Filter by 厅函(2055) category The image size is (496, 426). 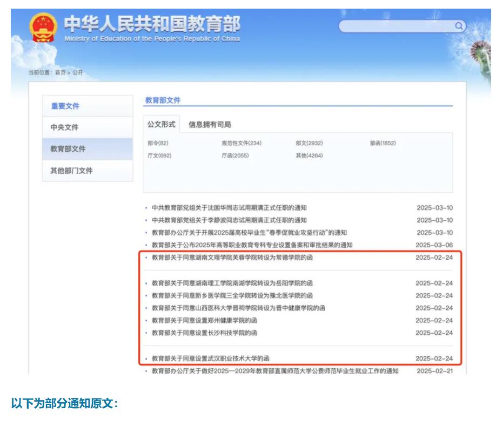[235, 155]
